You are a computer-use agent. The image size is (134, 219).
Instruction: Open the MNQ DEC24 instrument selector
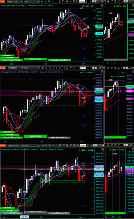point(15,145)
